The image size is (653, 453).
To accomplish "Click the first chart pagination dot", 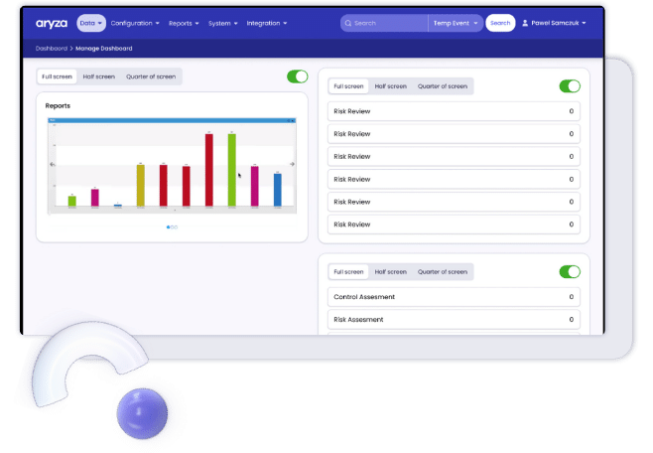I will tap(168, 227).
